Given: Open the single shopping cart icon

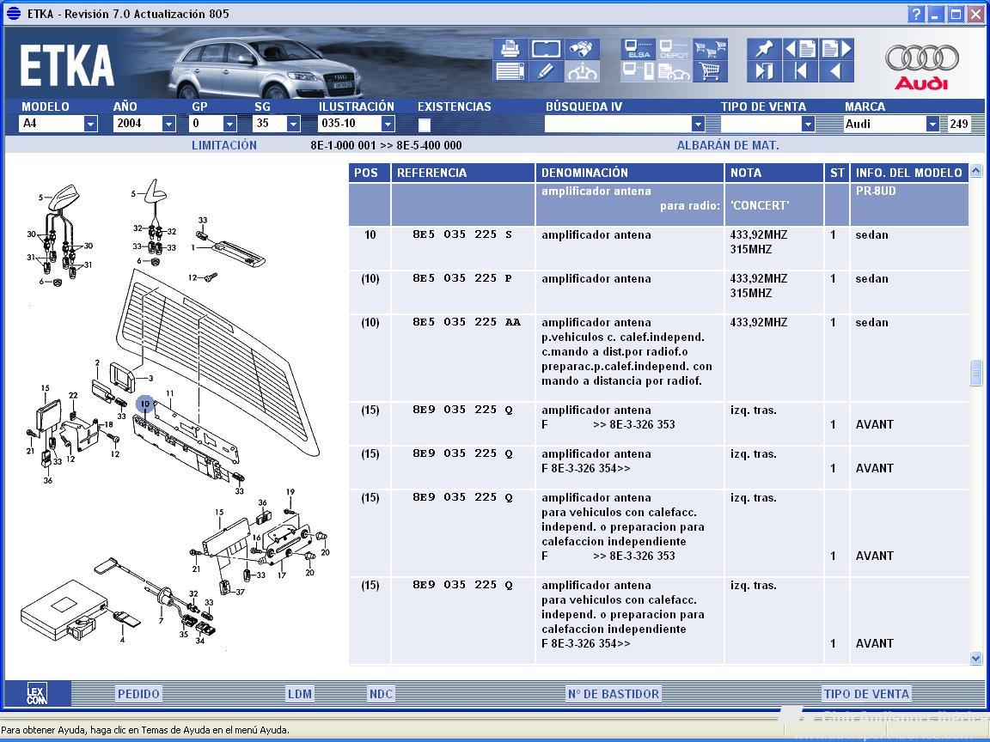Looking at the screenshot, I should tap(710, 71).
